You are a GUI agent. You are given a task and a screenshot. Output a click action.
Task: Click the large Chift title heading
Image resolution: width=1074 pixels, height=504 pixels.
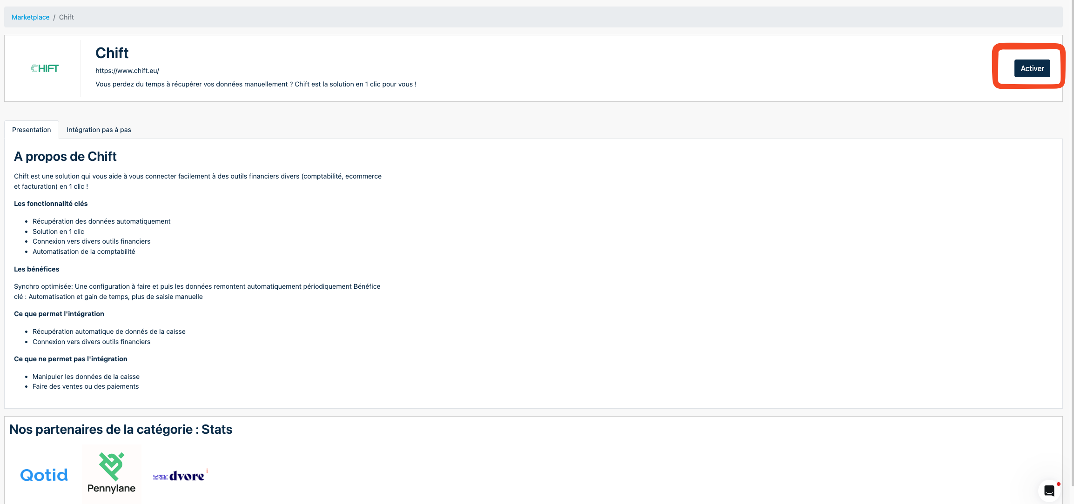[112, 53]
